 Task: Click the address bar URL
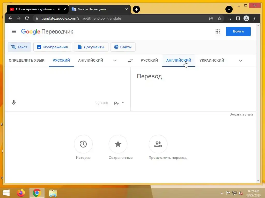coord(81,18)
